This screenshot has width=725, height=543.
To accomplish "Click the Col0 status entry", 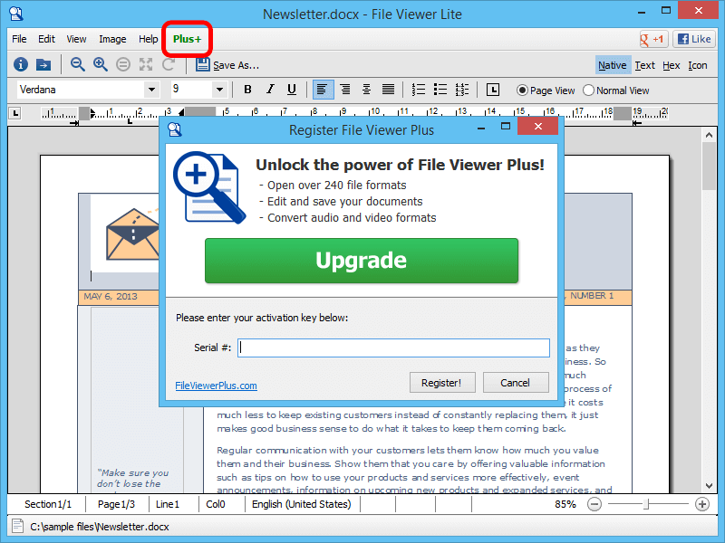I will coord(216,504).
